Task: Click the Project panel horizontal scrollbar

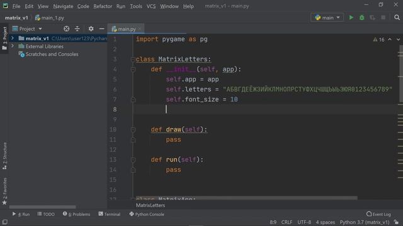Action: click(x=42, y=207)
